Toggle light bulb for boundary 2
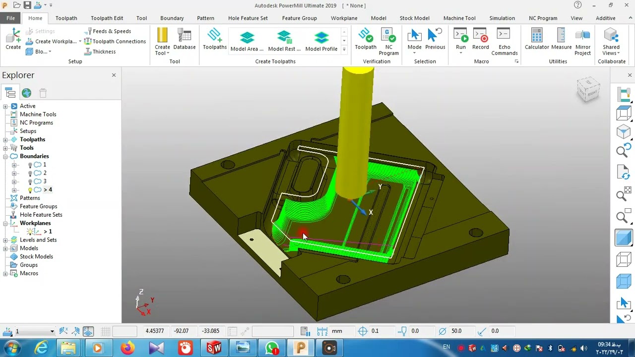Screen dimensions: 635x357 30,174
